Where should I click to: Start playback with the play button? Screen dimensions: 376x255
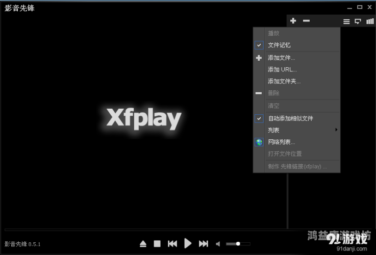coord(188,243)
